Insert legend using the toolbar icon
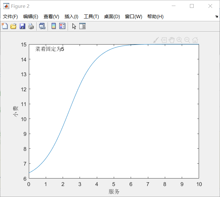 click(62, 26)
